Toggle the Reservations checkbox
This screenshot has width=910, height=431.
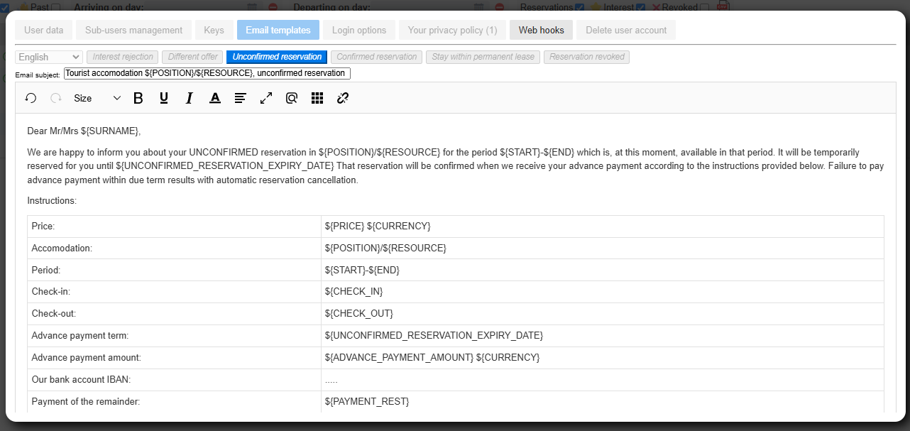(x=580, y=7)
